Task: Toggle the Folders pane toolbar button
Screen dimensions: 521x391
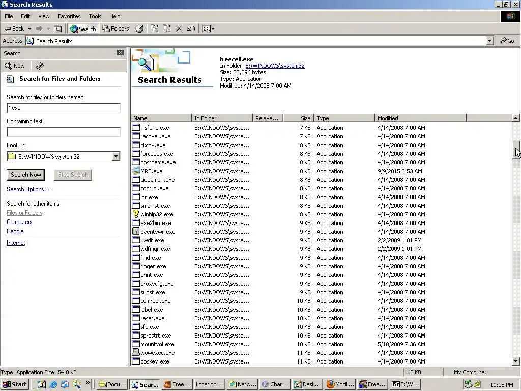Action: pos(115,29)
